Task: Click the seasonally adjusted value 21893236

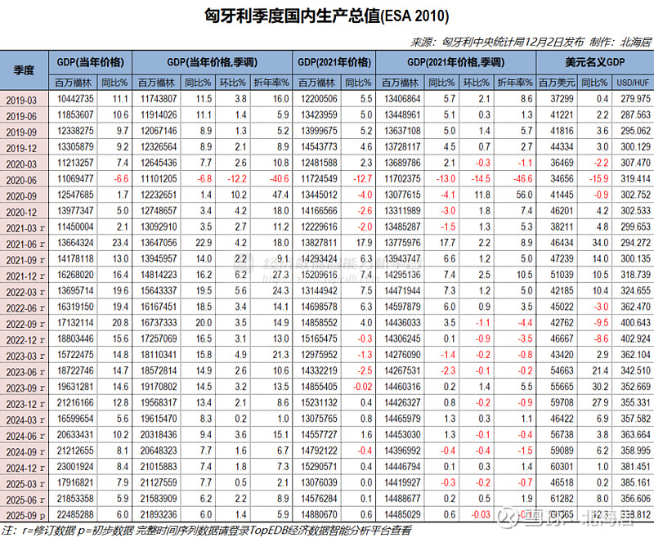Action: click(159, 514)
